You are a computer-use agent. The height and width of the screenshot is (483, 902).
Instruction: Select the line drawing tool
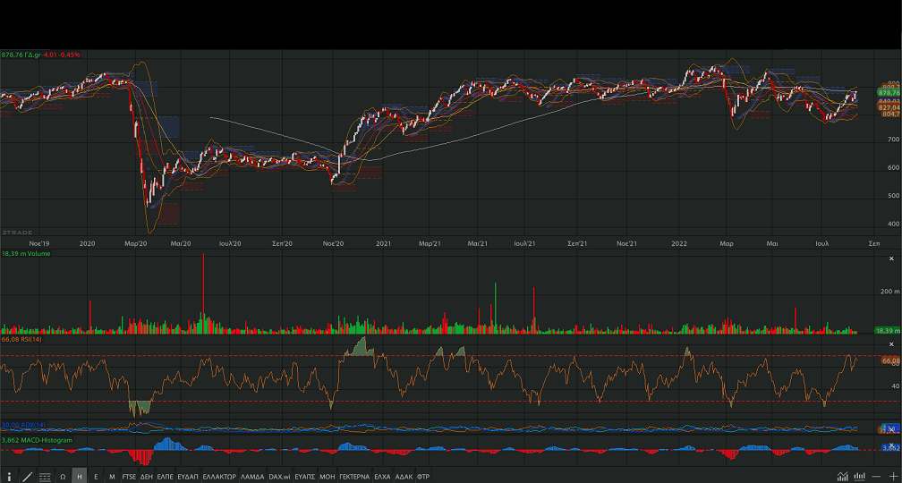pyautogui.click(x=27, y=477)
